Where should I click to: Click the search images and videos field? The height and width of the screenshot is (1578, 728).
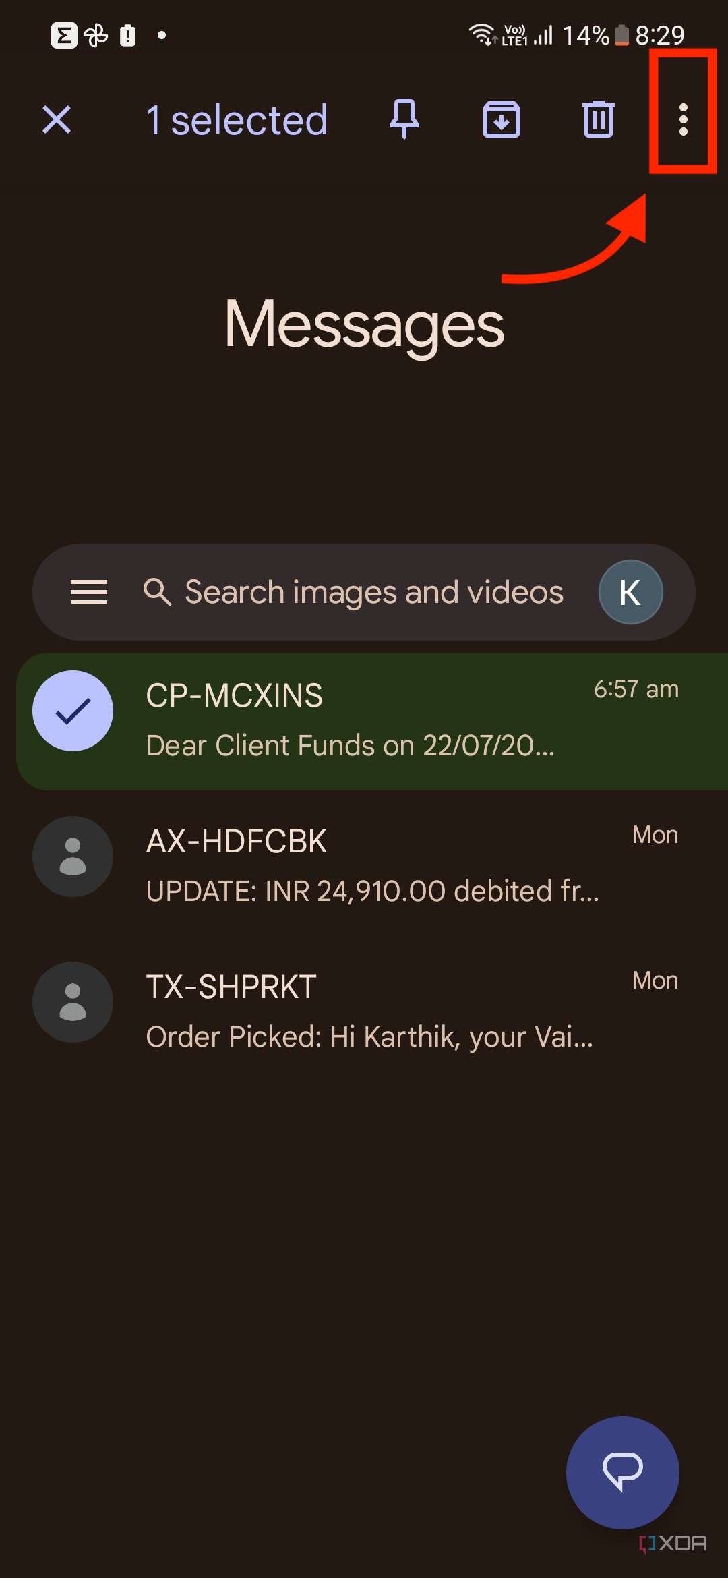(x=374, y=592)
